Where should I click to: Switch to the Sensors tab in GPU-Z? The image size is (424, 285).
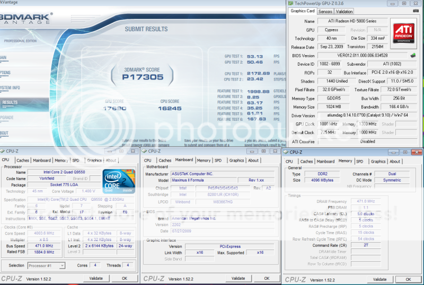[325, 11]
